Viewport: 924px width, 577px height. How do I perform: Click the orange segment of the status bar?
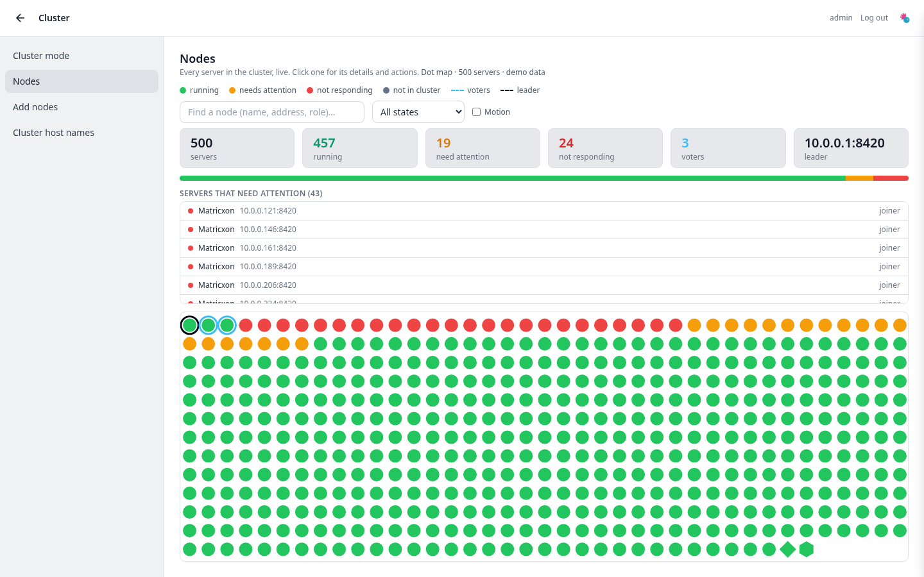click(859, 178)
